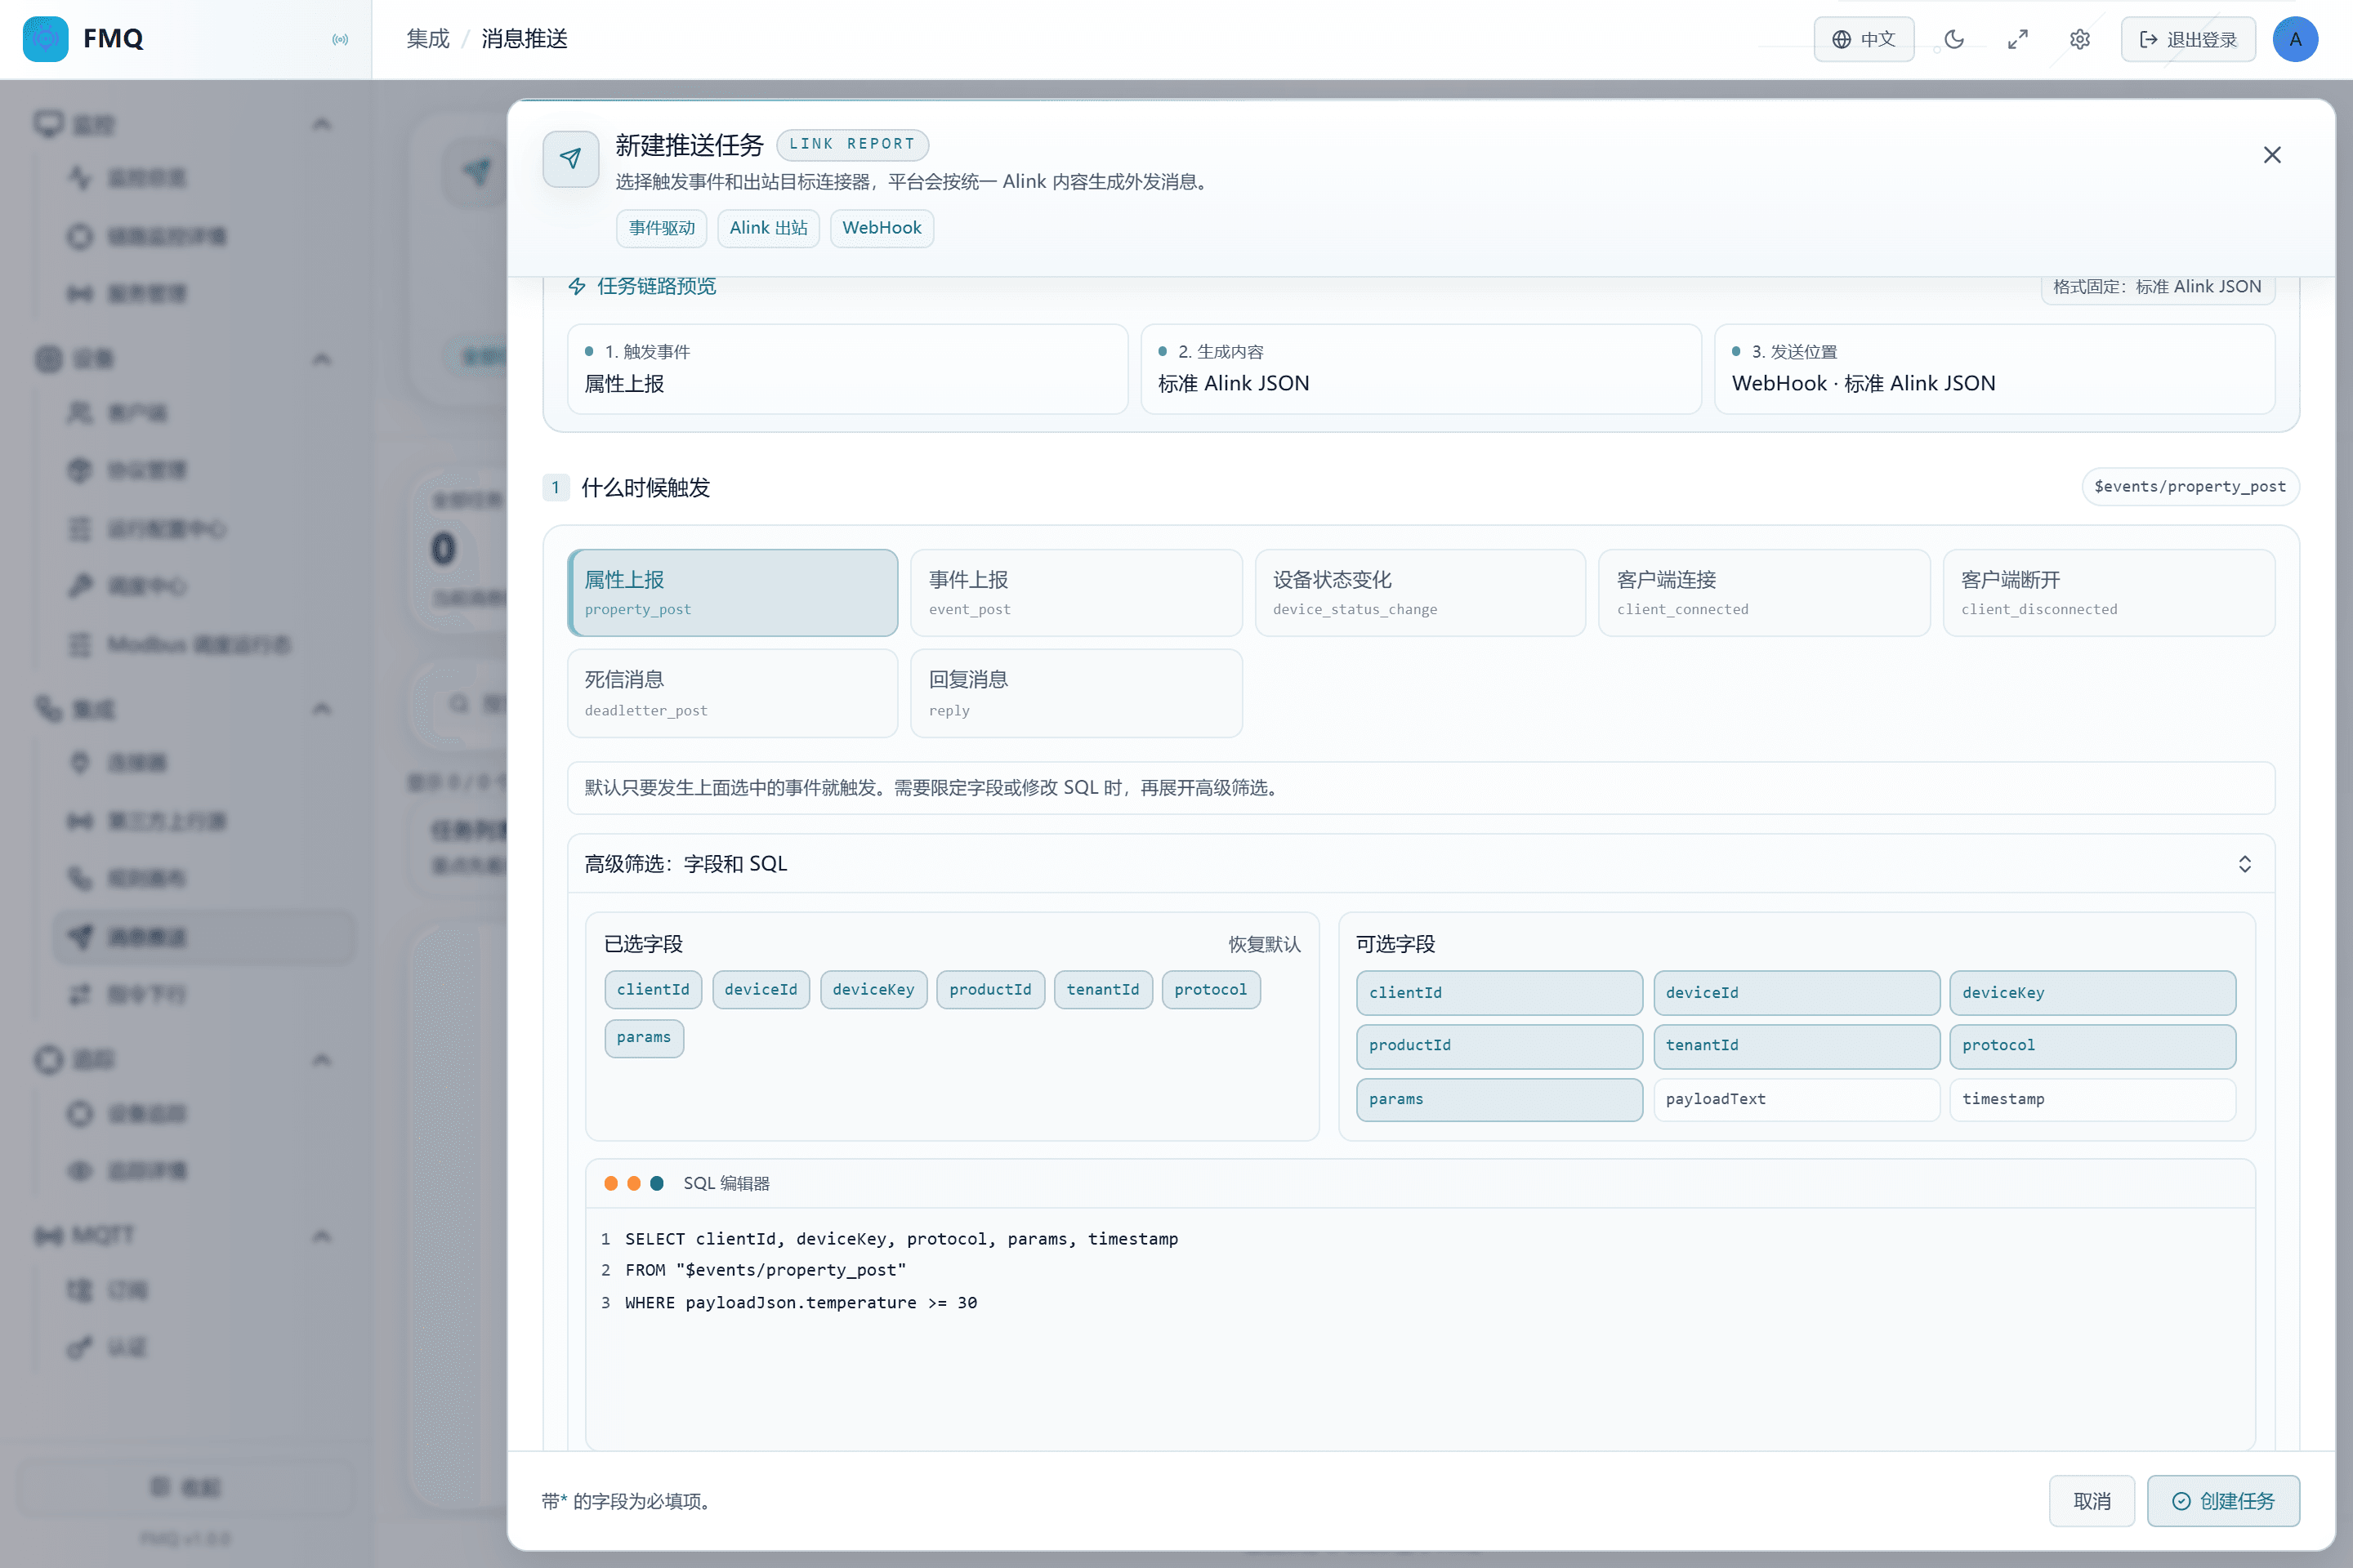Select the 客户端断开 trigger event
The image size is (2353, 1568).
pyautogui.click(x=2109, y=592)
